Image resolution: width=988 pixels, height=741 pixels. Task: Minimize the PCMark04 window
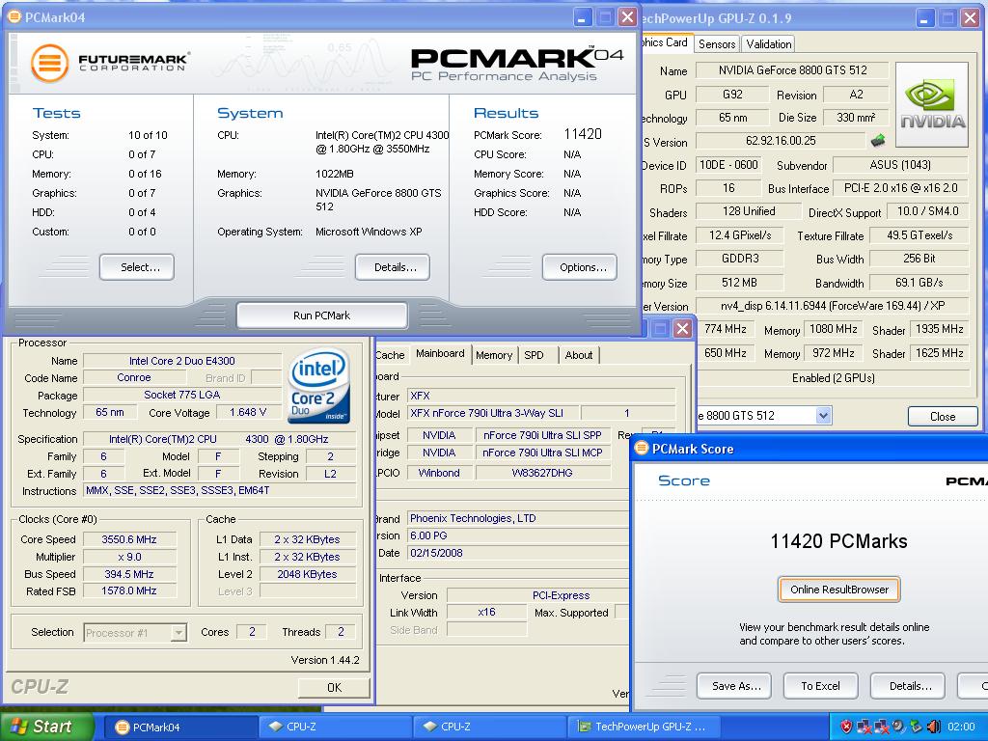(x=583, y=17)
